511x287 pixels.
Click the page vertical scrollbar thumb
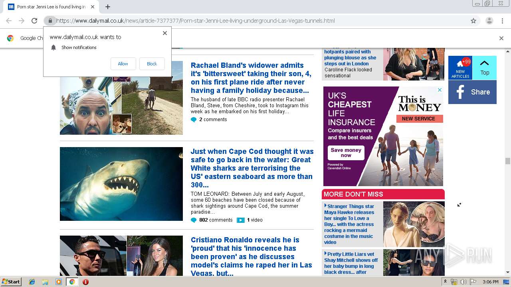coord(508,161)
